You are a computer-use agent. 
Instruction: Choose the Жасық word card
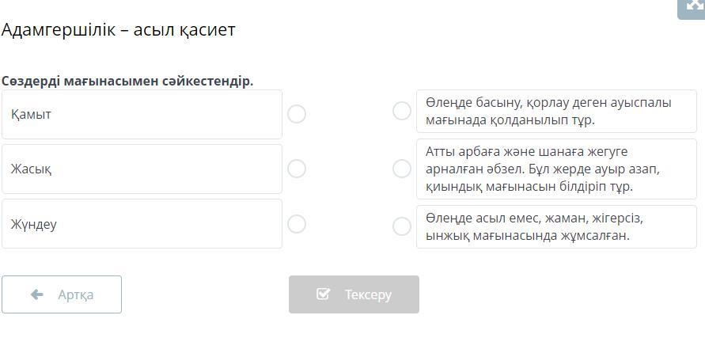(142, 169)
